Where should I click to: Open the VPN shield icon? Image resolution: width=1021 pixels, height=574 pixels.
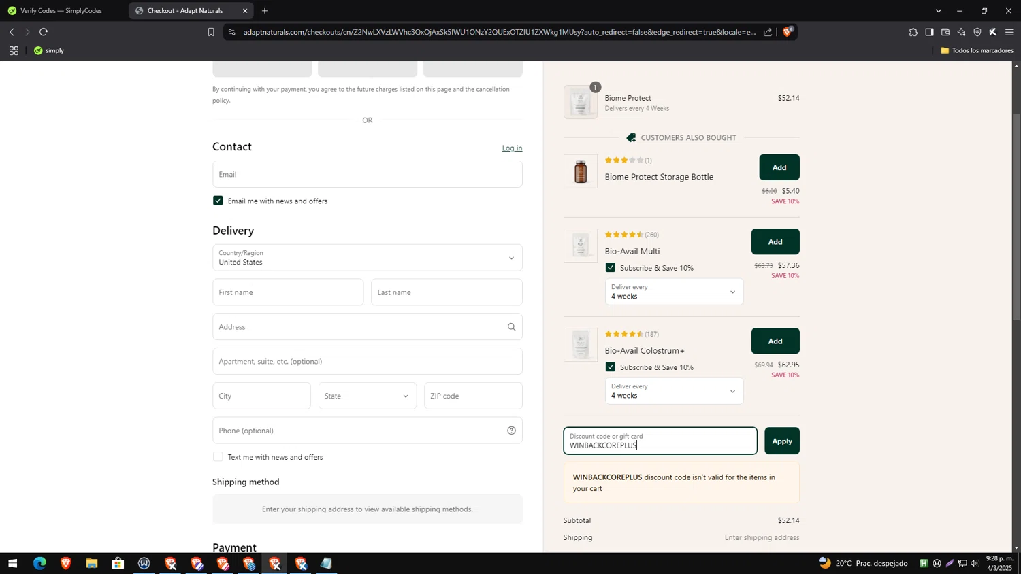tap(977, 32)
